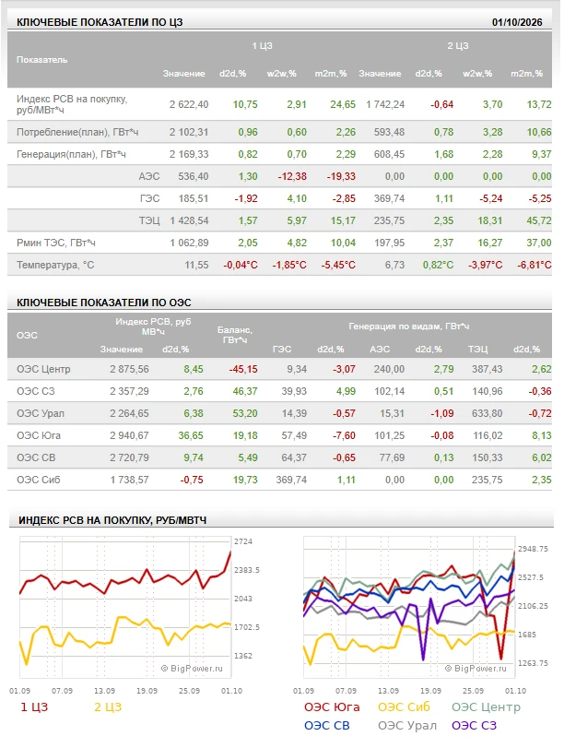Image resolution: width=564 pixels, height=748 pixels.
Task: Select 'Генерация(план), ГВт*ч' row label
Action: tap(71, 154)
